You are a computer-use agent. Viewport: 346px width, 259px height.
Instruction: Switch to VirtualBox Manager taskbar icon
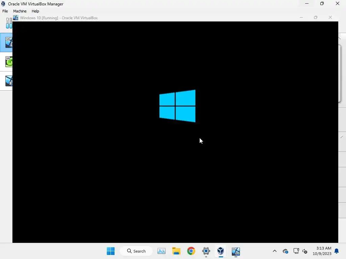coord(221,251)
